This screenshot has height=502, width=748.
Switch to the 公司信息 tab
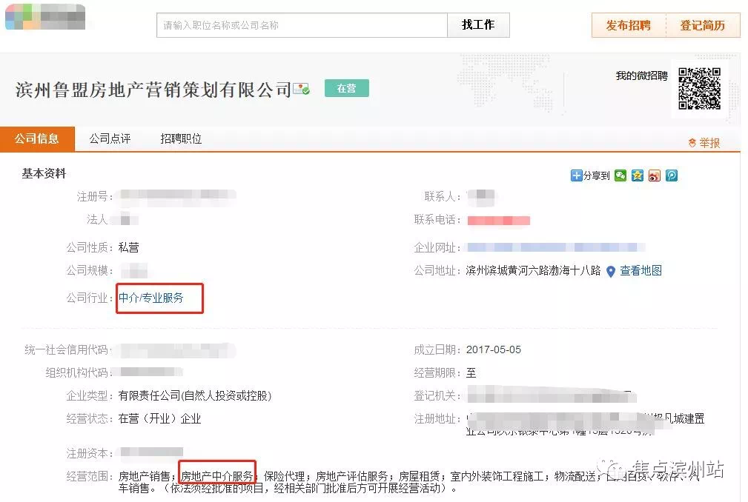37,139
